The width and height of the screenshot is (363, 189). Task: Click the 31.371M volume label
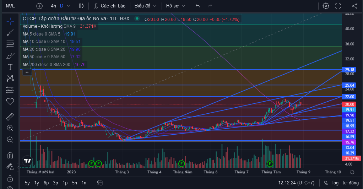click(x=352, y=158)
